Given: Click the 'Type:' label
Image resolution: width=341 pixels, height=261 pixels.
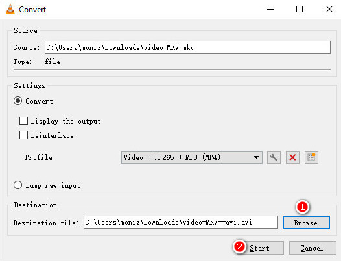Looking at the screenshot, I should coord(23,62).
